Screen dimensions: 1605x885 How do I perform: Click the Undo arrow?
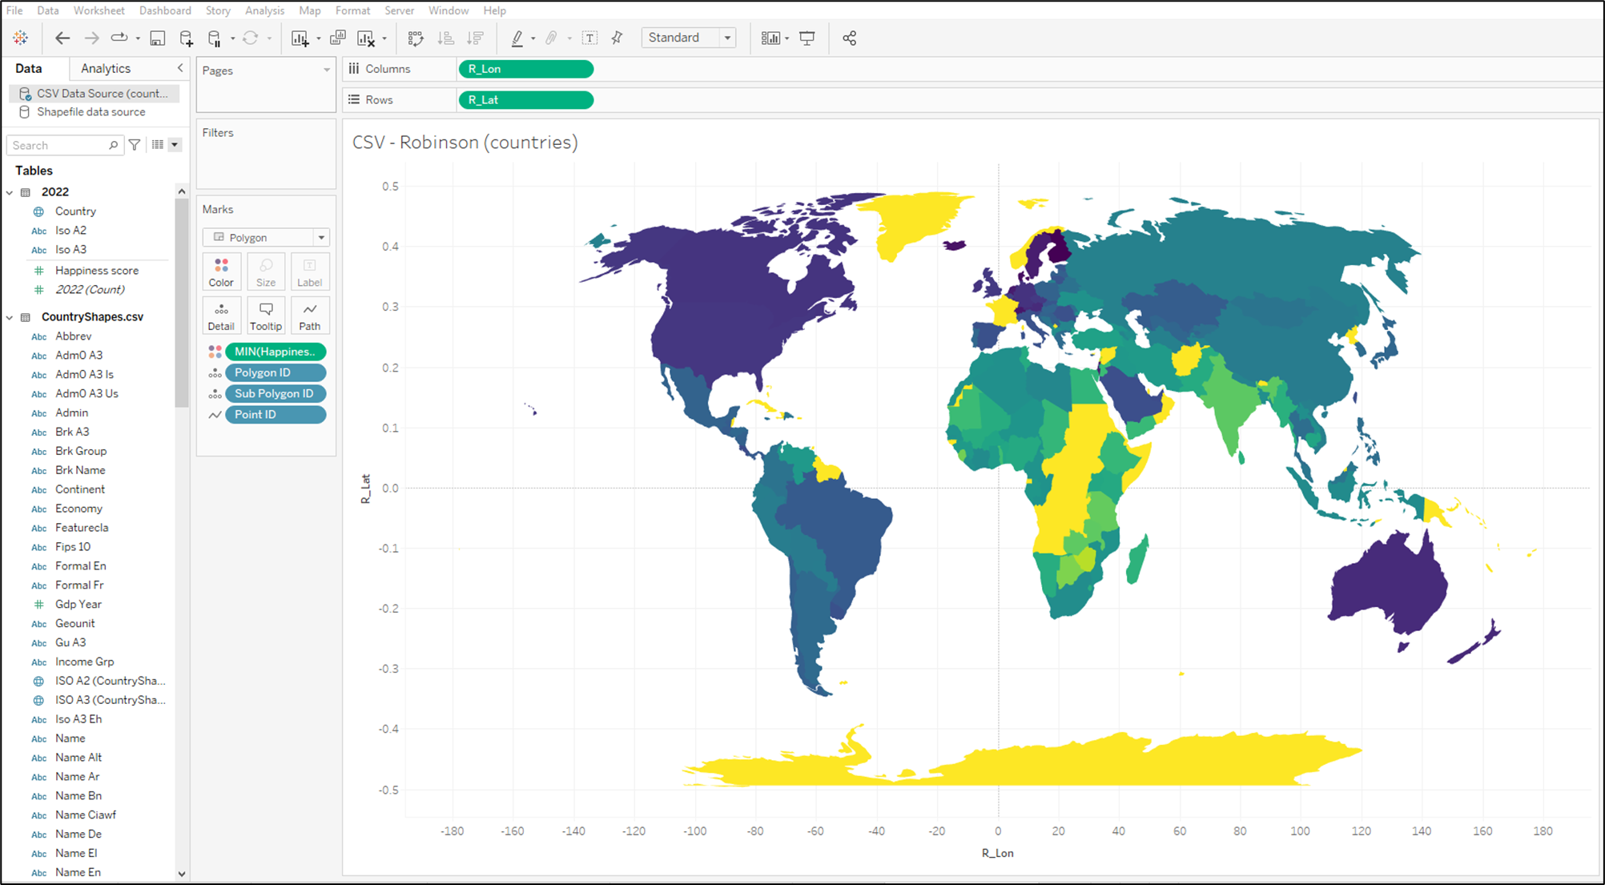pos(62,38)
